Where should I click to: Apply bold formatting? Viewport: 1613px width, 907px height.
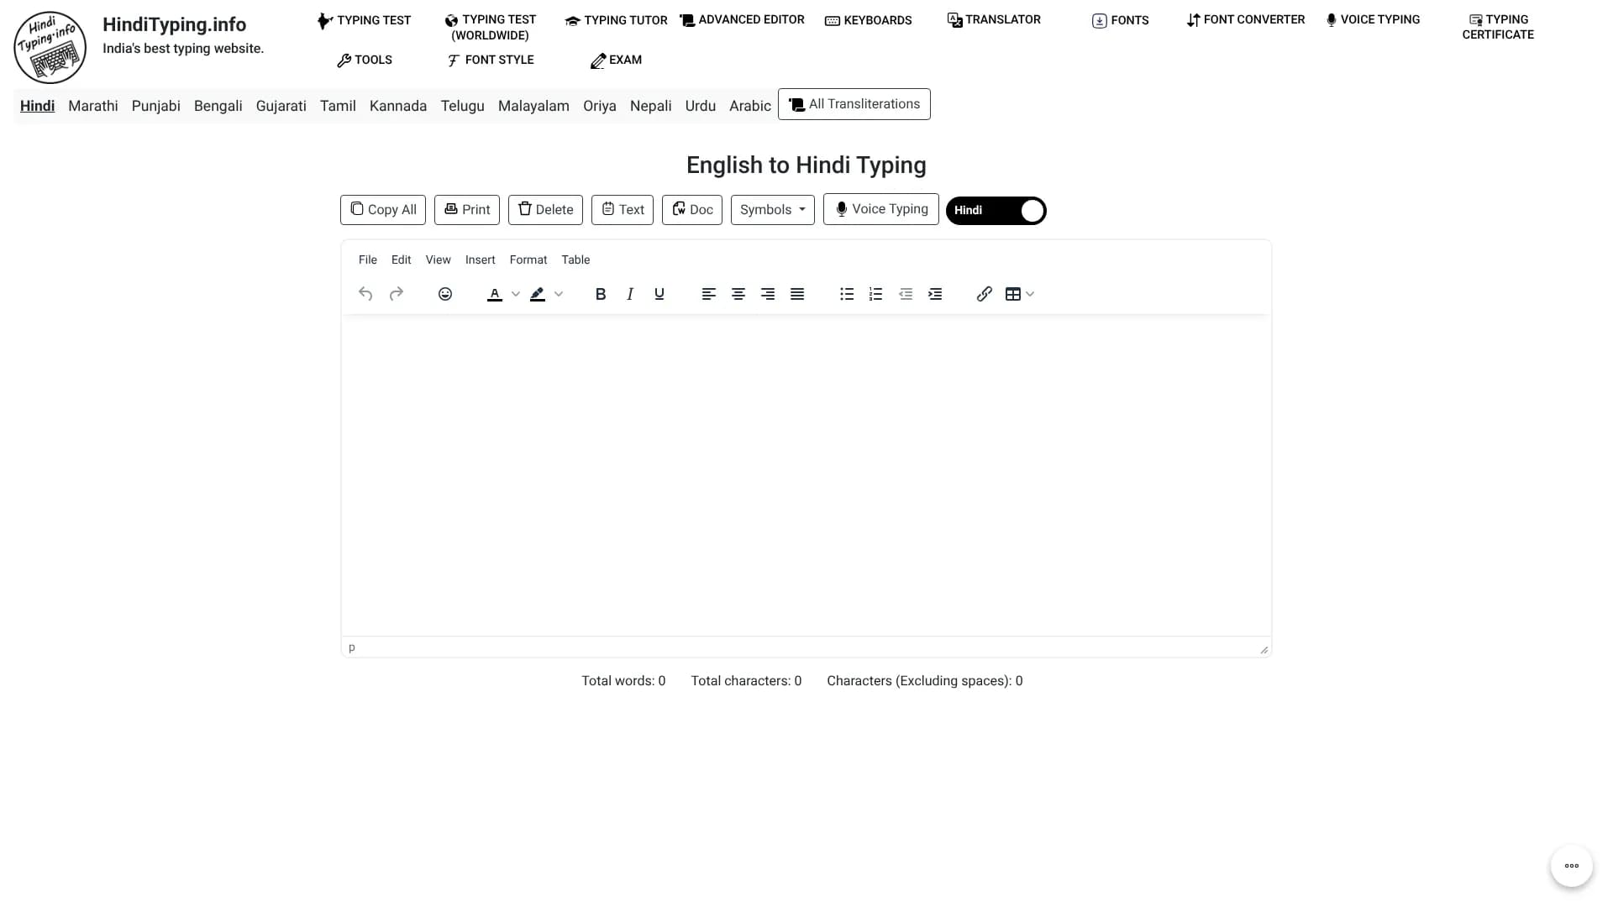600,293
